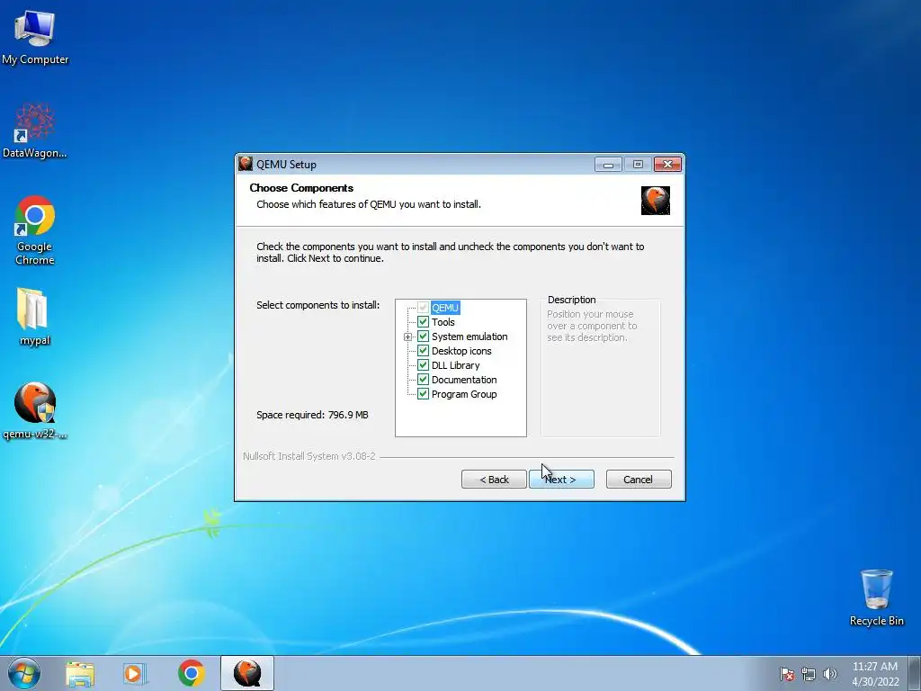Open Windows Media Player from the taskbar
The height and width of the screenshot is (691, 921).
(x=135, y=673)
